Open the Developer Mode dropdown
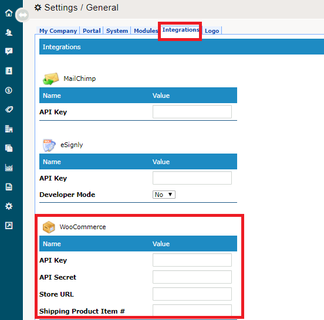Image resolution: width=324 pixels, height=320 pixels. (164, 195)
